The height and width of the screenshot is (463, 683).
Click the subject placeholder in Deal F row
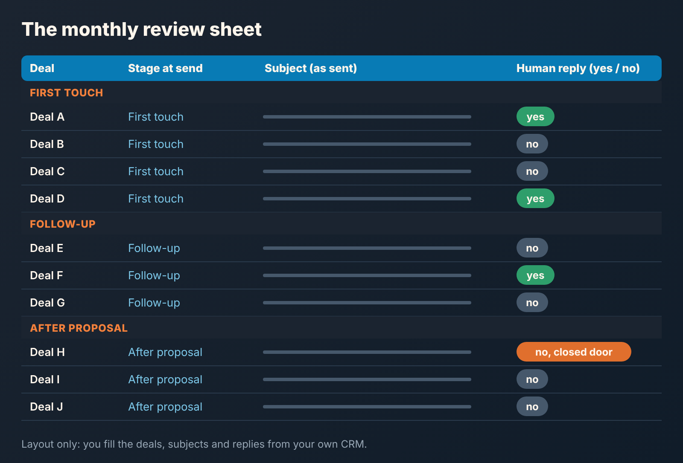point(367,275)
